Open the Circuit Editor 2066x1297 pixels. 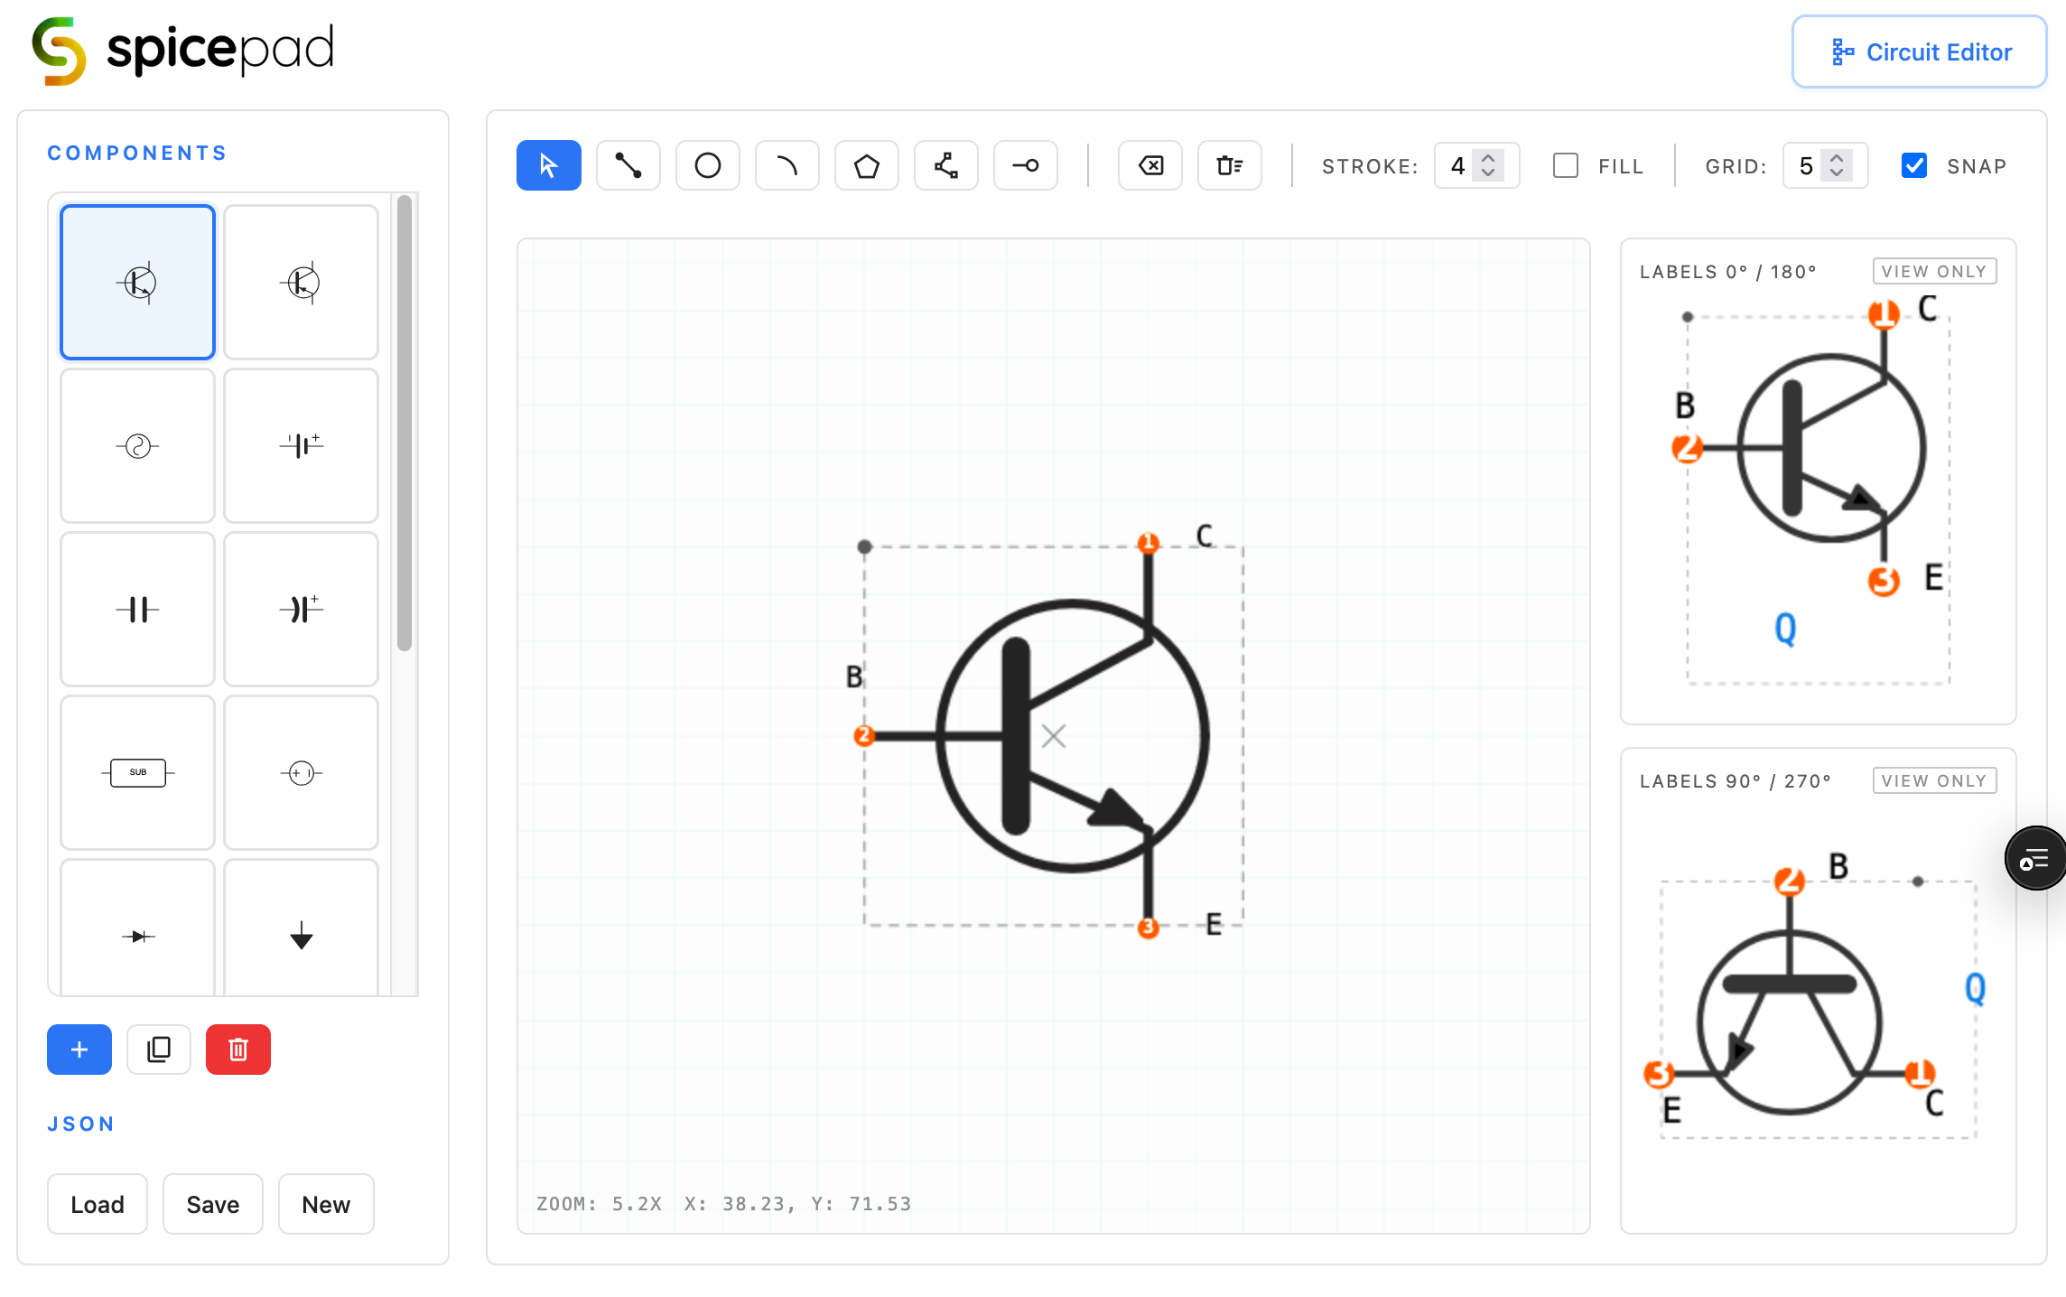(x=1919, y=51)
